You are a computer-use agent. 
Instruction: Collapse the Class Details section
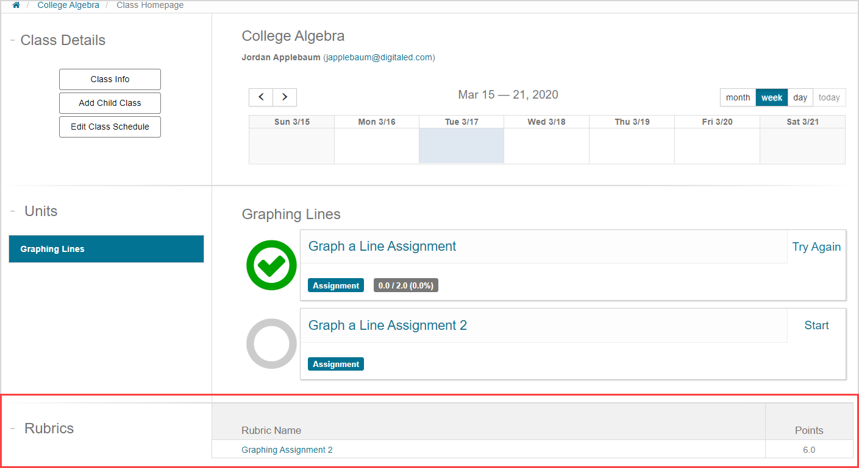point(12,40)
